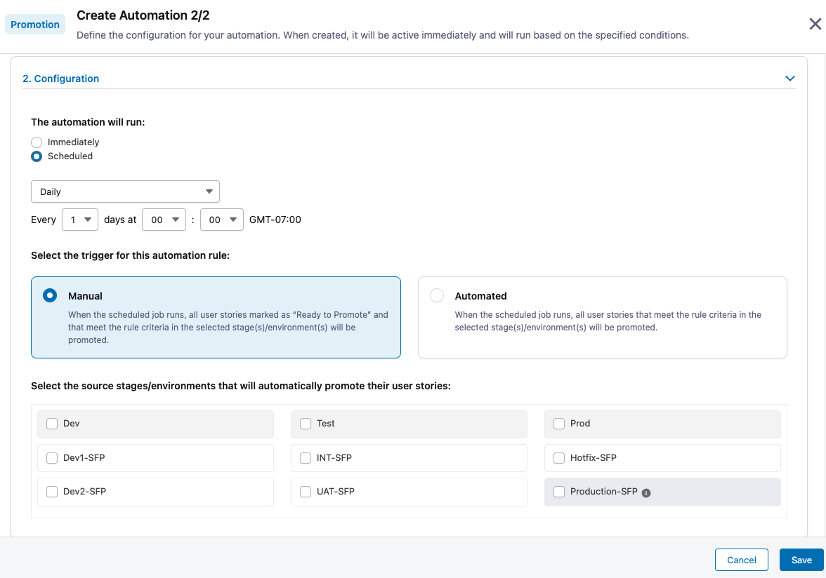826x578 pixels.
Task: Save the automation configuration
Action: pyautogui.click(x=801, y=560)
